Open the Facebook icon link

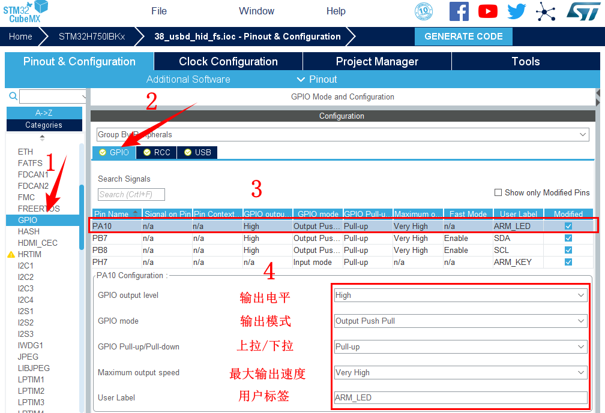pos(459,11)
